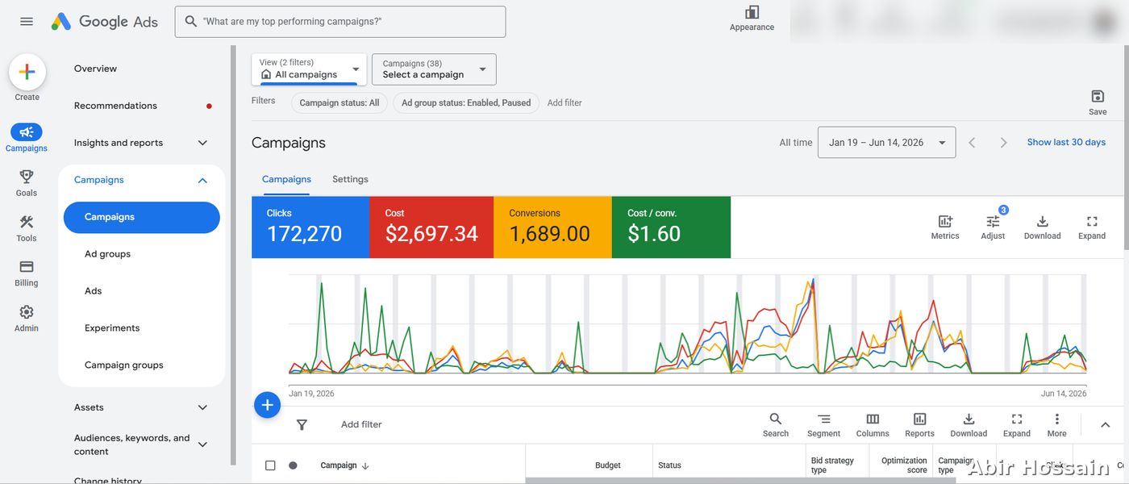Click the Status column header

pos(669,465)
